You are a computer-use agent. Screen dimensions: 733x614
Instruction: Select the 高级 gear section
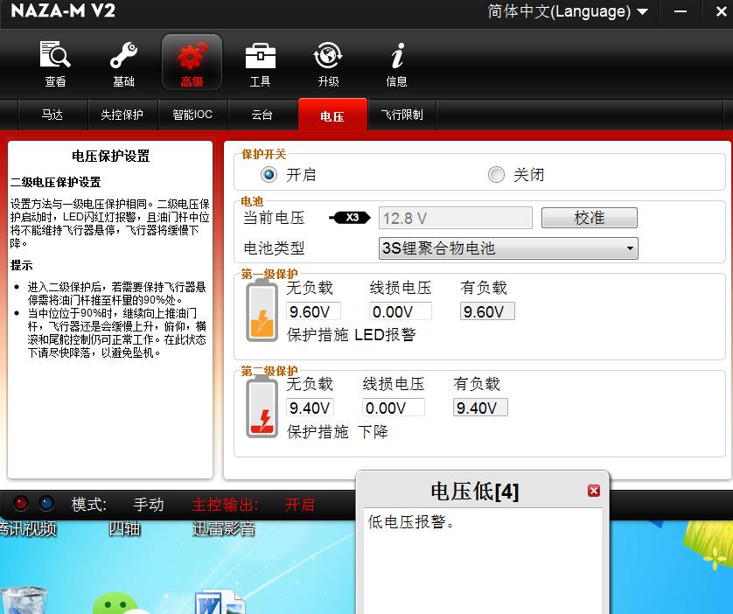click(x=192, y=63)
